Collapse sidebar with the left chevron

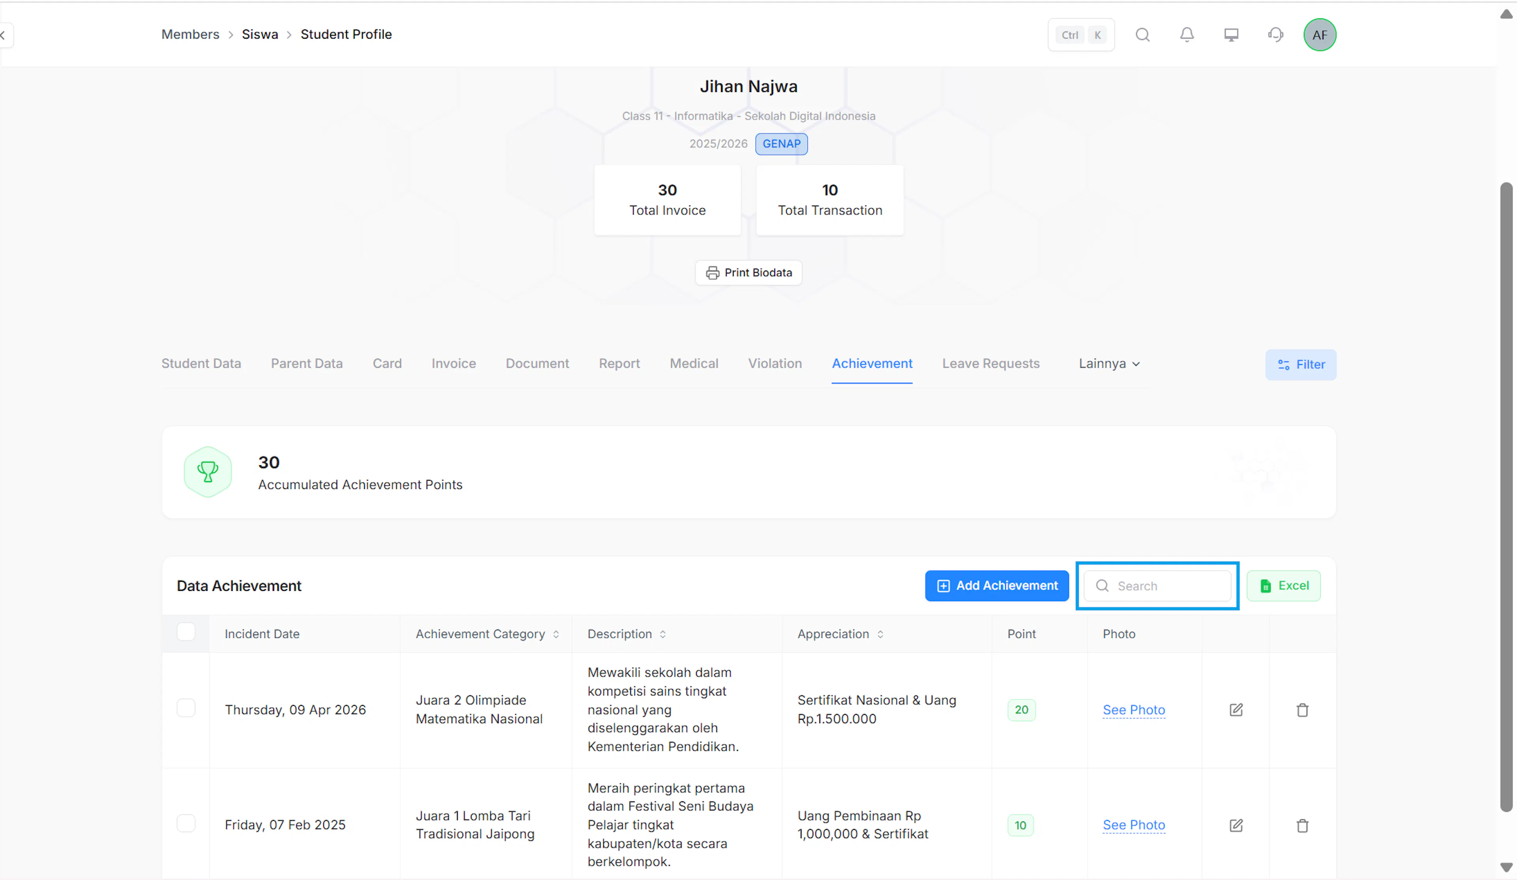(4, 35)
